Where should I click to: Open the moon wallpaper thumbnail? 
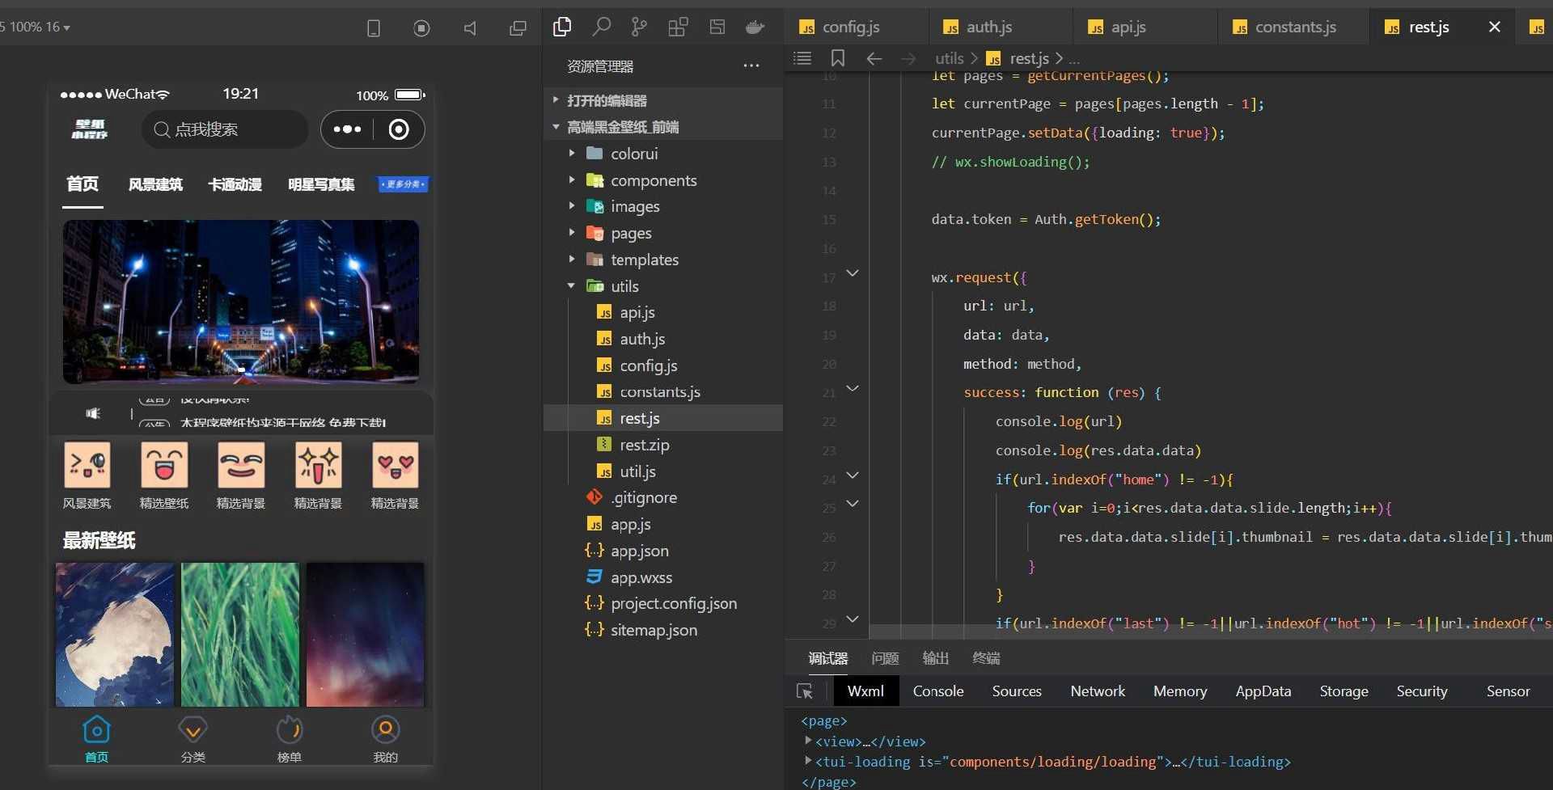click(x=115, y=635)
